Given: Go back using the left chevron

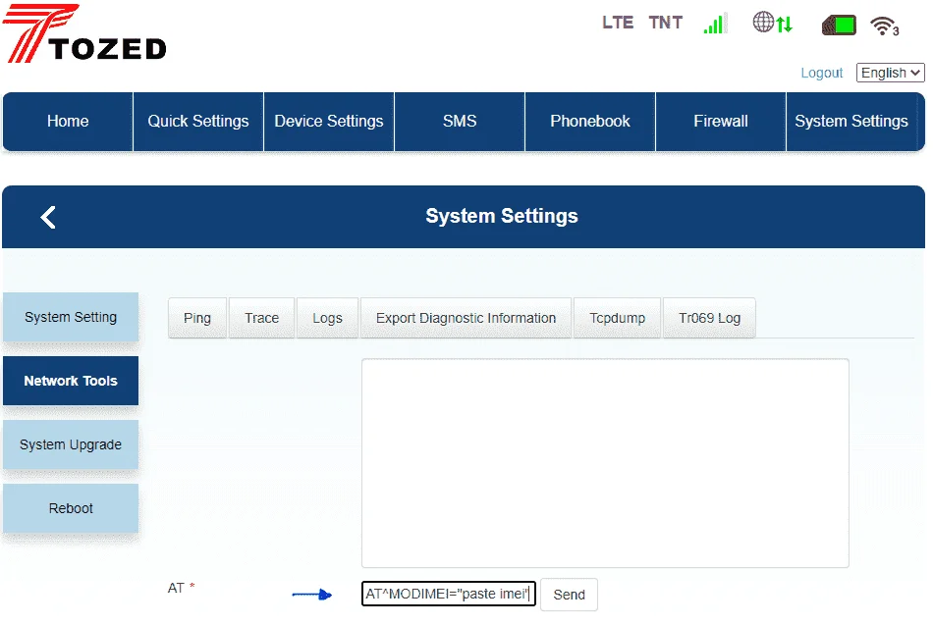Looking at the screenshot, I should tap(48, 217).
